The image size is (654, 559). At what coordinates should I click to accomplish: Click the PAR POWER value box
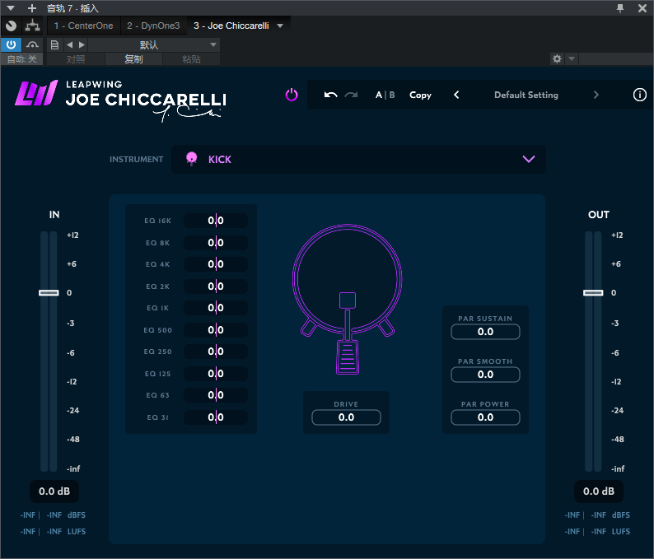[485, 417]
